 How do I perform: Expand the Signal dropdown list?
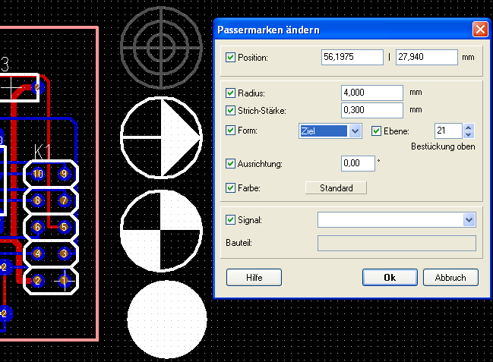(468, 220)
